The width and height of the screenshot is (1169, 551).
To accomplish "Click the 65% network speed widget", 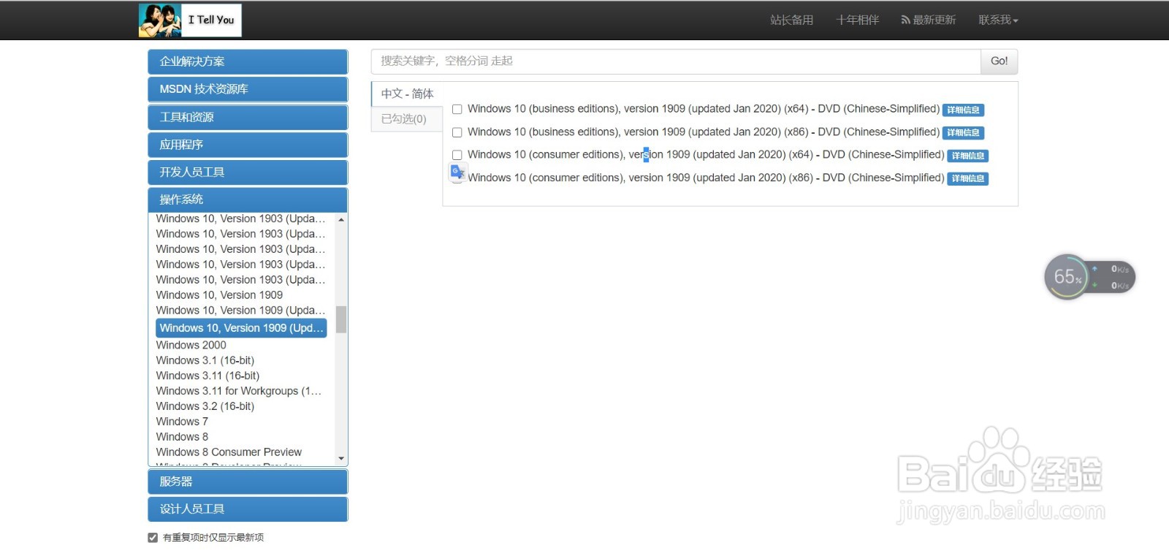I will click(1089, 277).
